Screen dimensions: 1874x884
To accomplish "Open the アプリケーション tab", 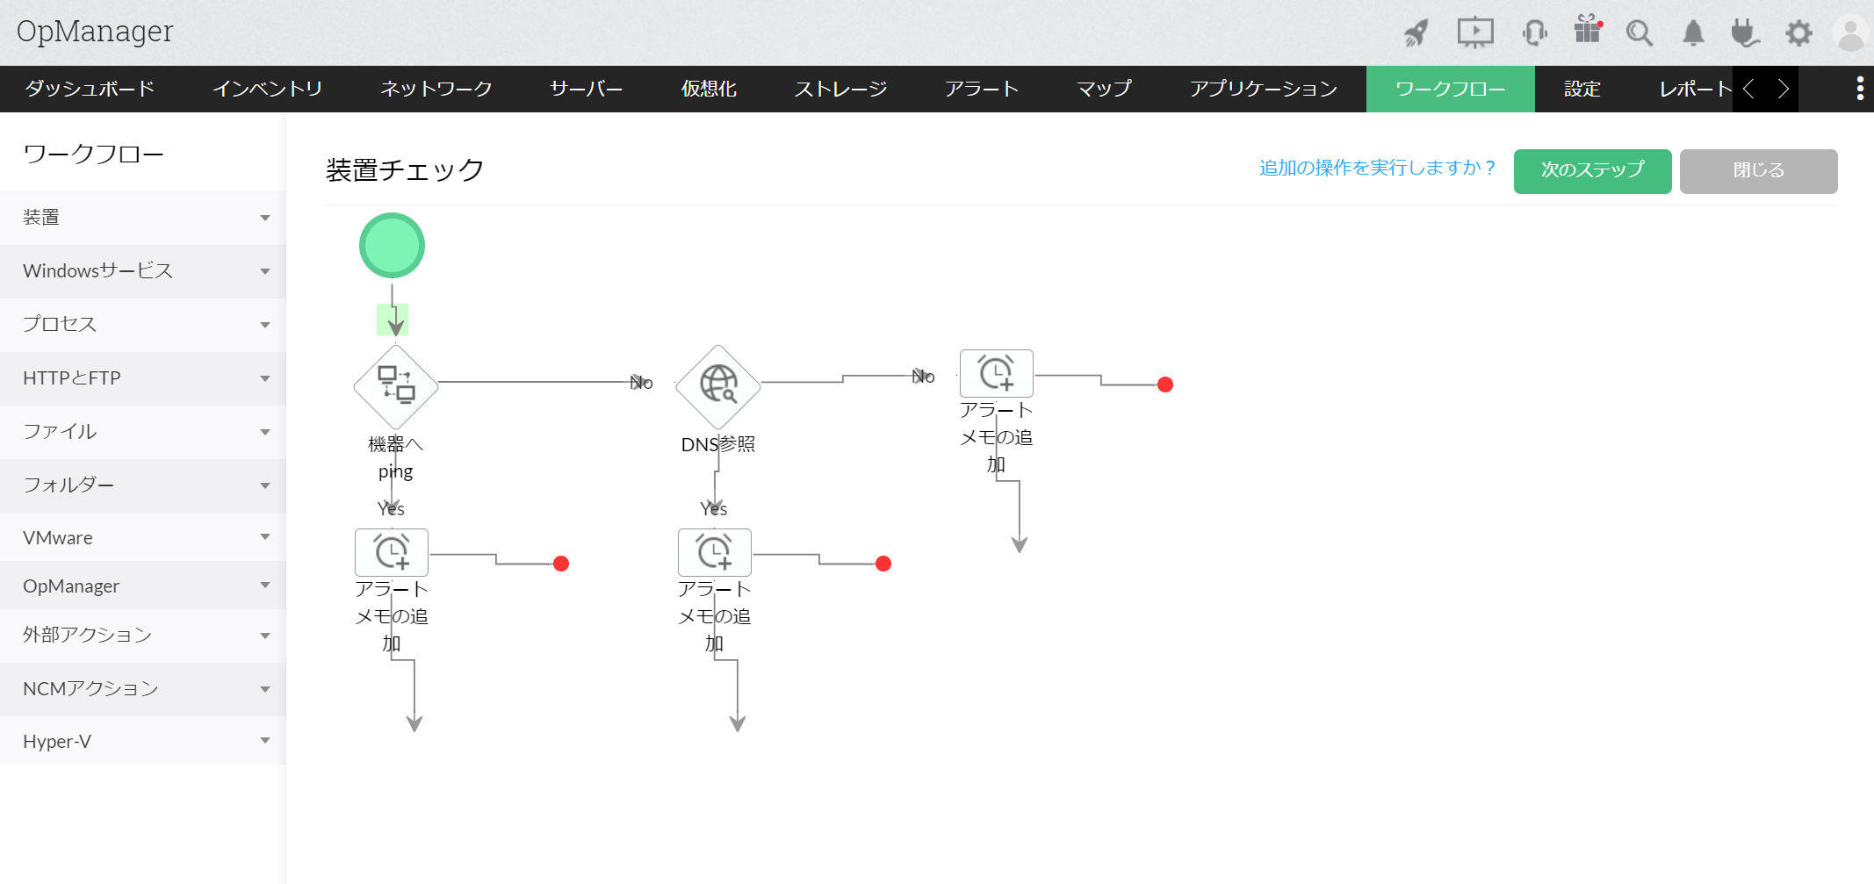I will (x=1264, y=89).
